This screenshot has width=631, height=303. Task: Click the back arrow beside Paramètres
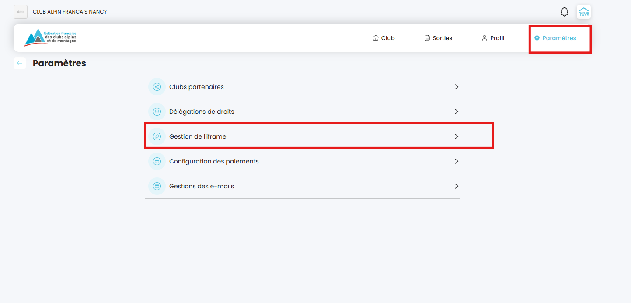(x=20, y=63)
